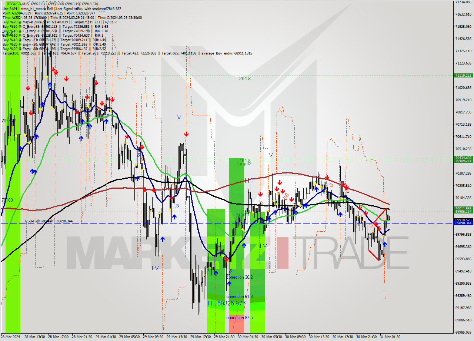Click the 70205.810 price axis label
The width and height of the screenshot is (474, 341).
click(x=463, y=185)
